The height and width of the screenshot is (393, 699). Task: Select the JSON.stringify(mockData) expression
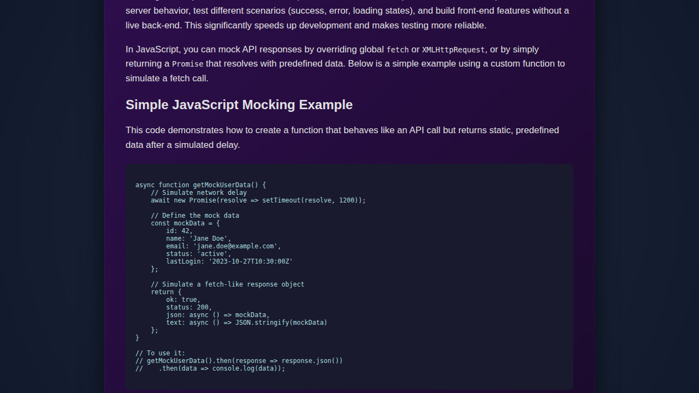pyautogui.click(x=281, y=322)
